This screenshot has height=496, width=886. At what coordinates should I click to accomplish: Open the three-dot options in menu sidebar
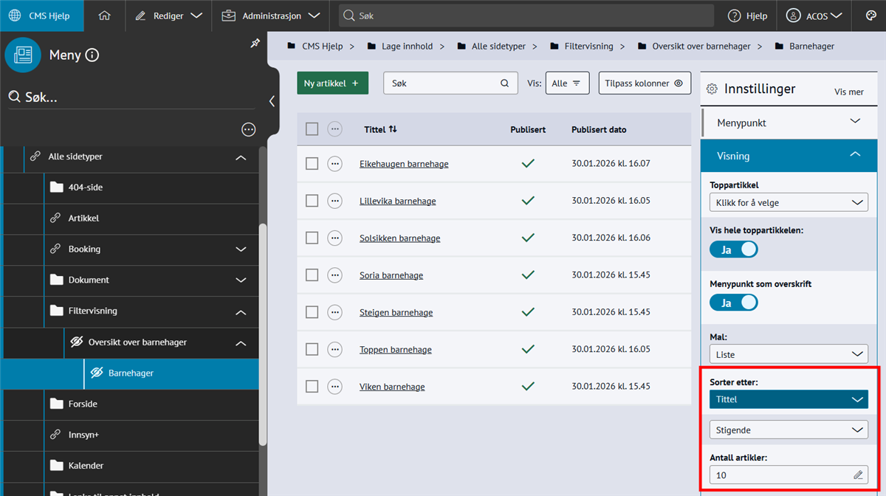tap(249, 130)
